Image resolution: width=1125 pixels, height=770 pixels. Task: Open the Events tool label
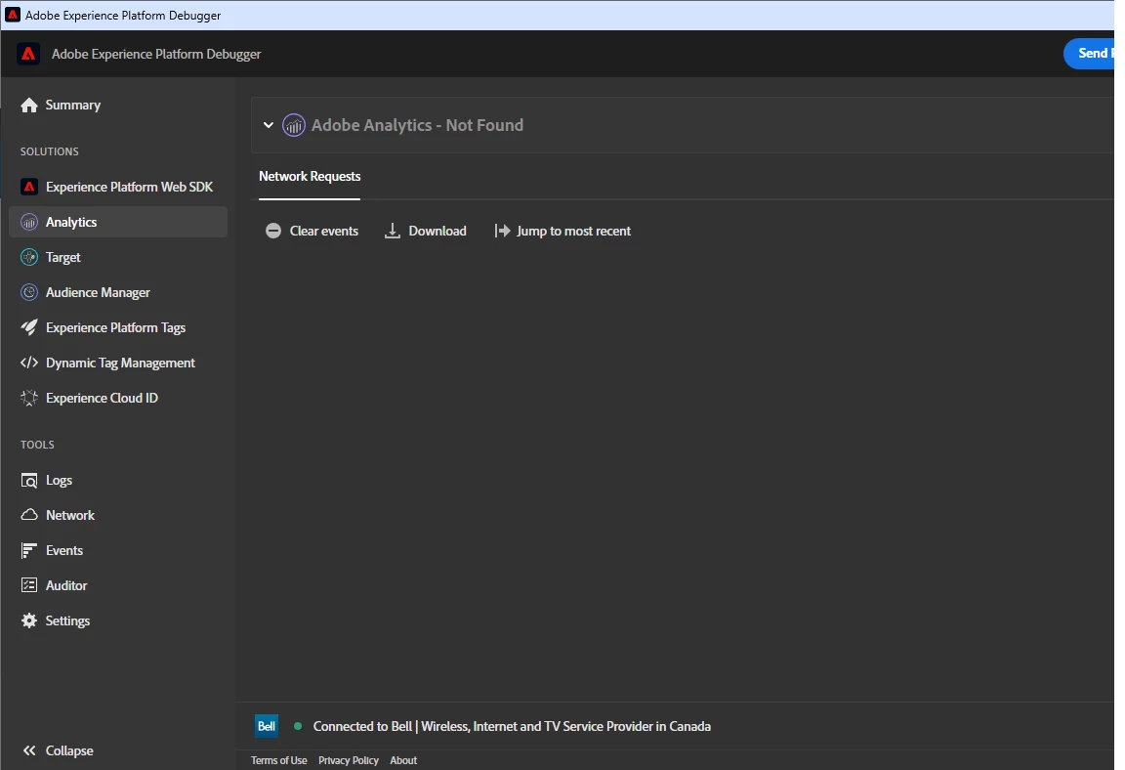pos(64,551)
